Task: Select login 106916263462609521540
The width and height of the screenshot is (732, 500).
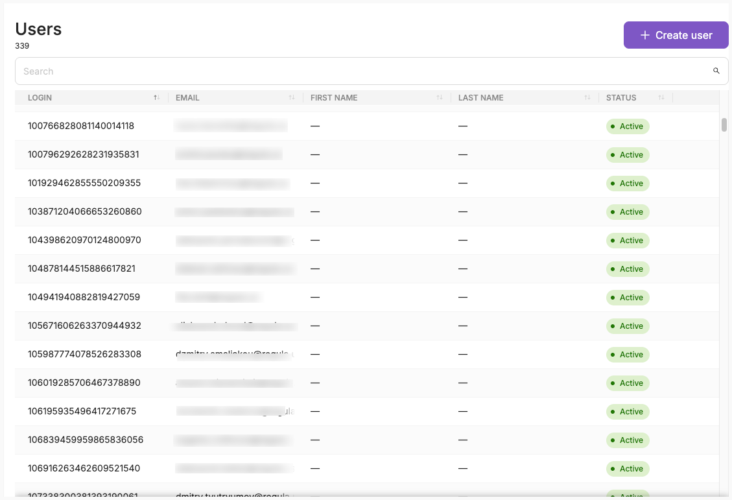Action: pyautogui.click(x=84, y=468)
